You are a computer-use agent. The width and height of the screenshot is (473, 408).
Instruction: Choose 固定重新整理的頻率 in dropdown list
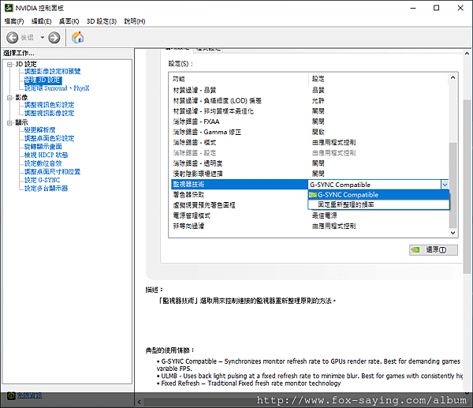click(x=378, y=204)
